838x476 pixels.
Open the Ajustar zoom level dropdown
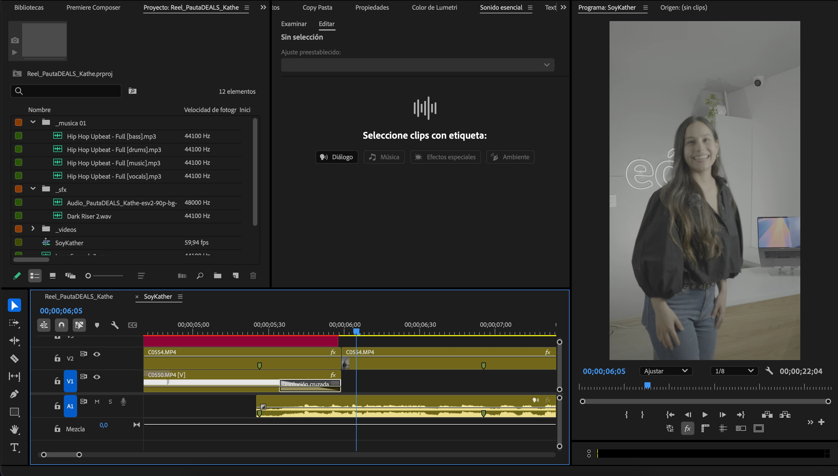pyautogui.click(x=666, y=371)
